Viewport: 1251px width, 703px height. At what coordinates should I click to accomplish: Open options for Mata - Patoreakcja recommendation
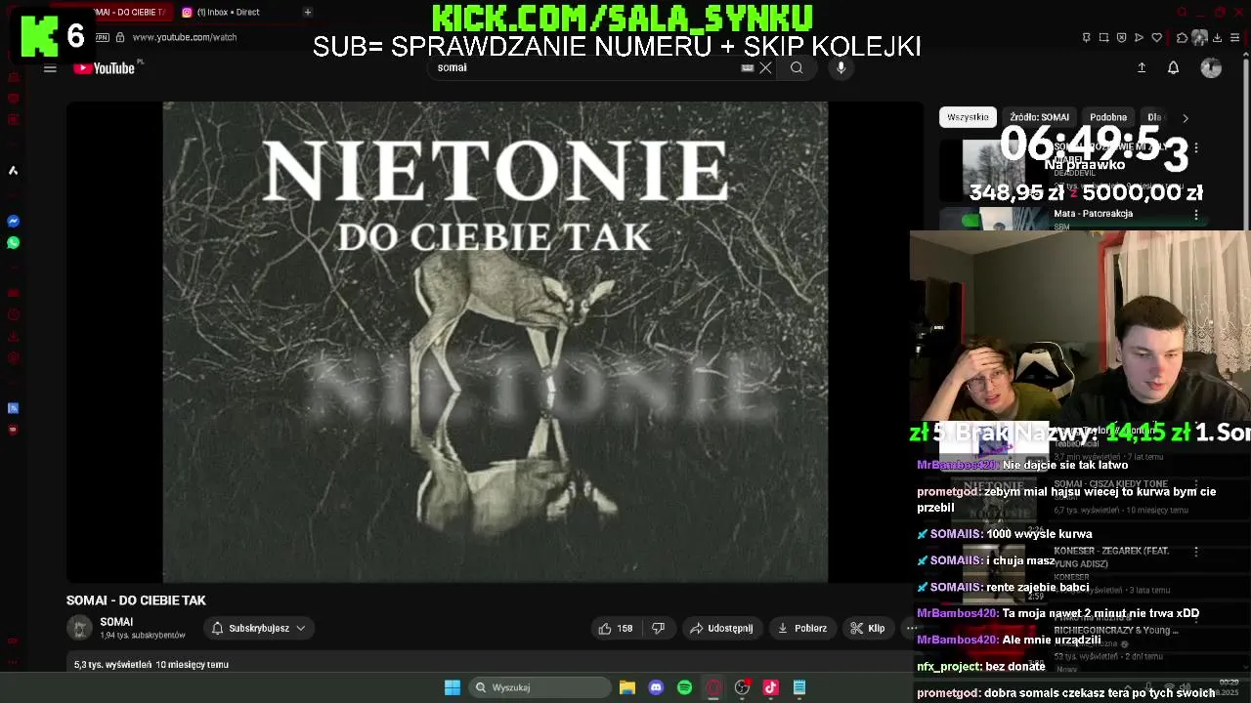tap(1196, 215)
